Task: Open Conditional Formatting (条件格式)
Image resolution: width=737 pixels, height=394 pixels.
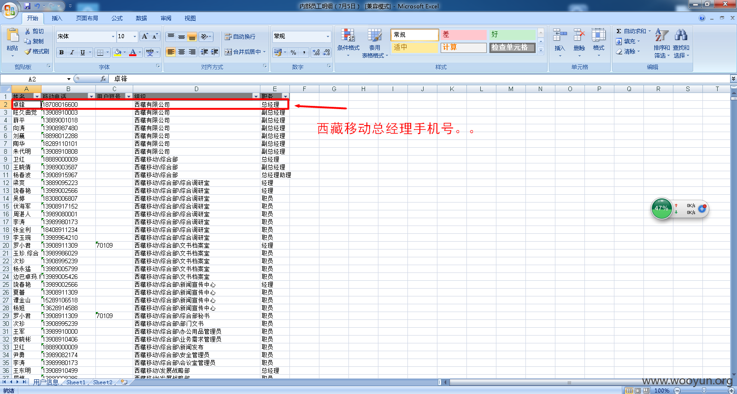Action: tap(348, 42)
